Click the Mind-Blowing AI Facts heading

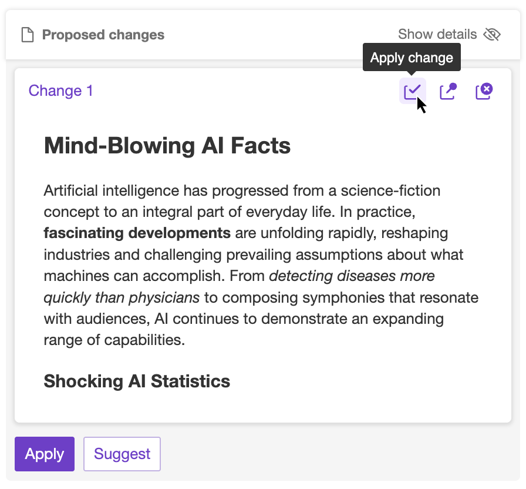point(167,146)
